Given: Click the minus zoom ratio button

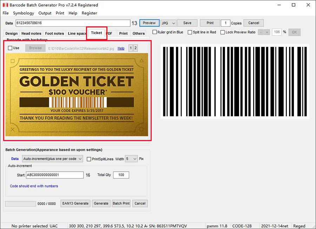Looking at the screenshot, I should pos(261,32).
